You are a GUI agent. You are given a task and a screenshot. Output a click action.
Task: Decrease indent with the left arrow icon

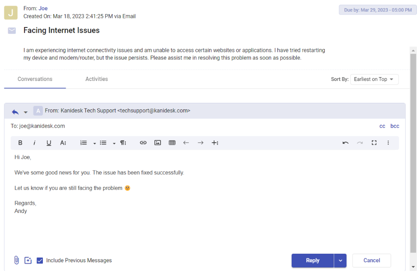(186, 143)
